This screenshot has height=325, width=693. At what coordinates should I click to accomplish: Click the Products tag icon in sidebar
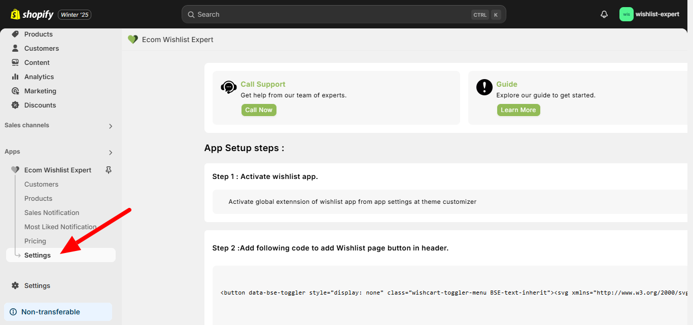point(15,34)
